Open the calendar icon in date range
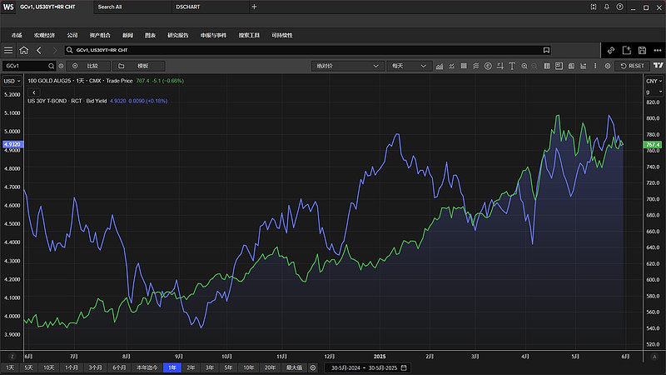 [x=404, y=367]
